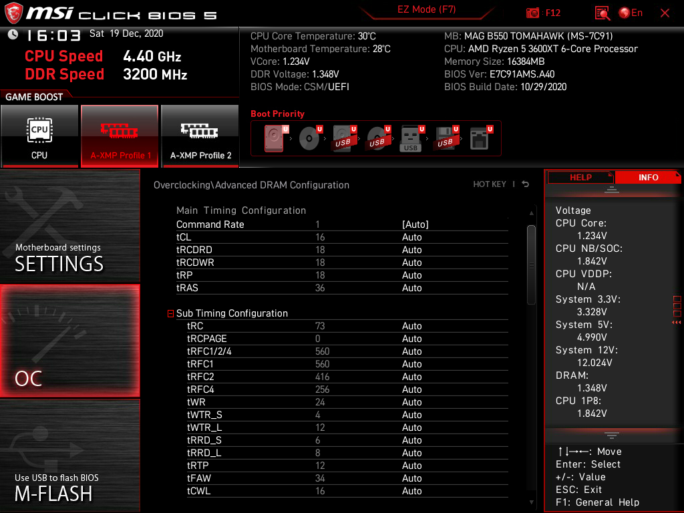Edit the tRFC4 Auto value

pyautogui.click(x=411, y=389)
